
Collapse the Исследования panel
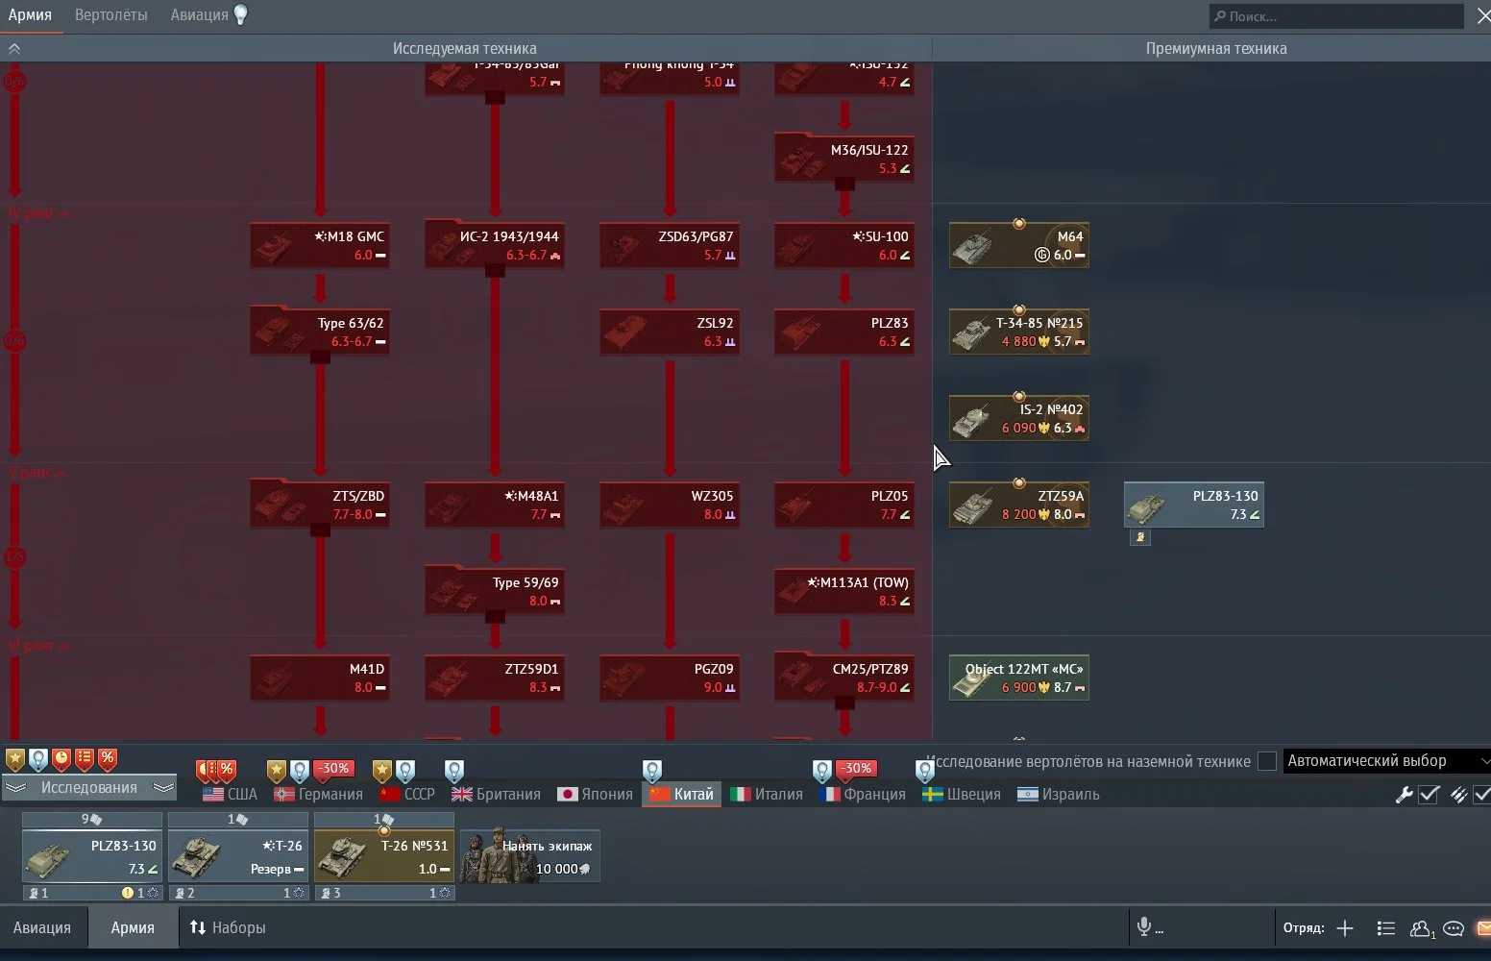88,788
